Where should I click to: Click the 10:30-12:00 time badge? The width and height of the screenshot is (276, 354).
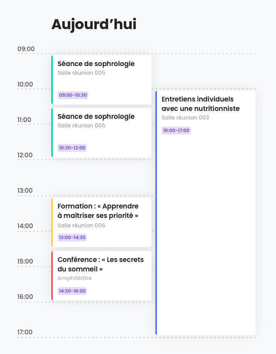pyautogui.click(x=72, y=148)
